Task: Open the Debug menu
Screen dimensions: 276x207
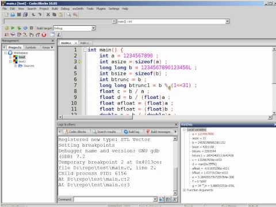Action: 65,9
